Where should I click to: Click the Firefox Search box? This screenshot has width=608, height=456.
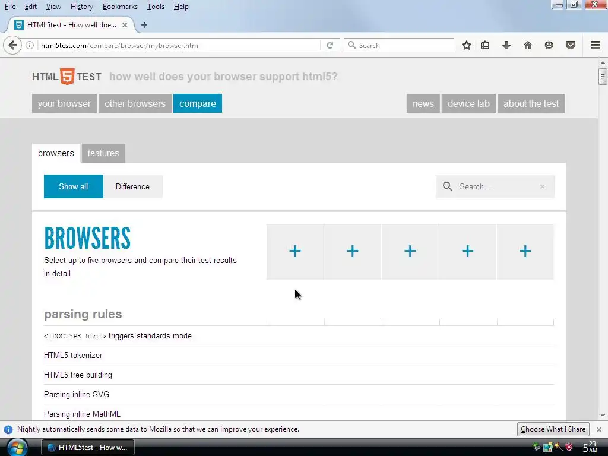[x=399, y=45]
